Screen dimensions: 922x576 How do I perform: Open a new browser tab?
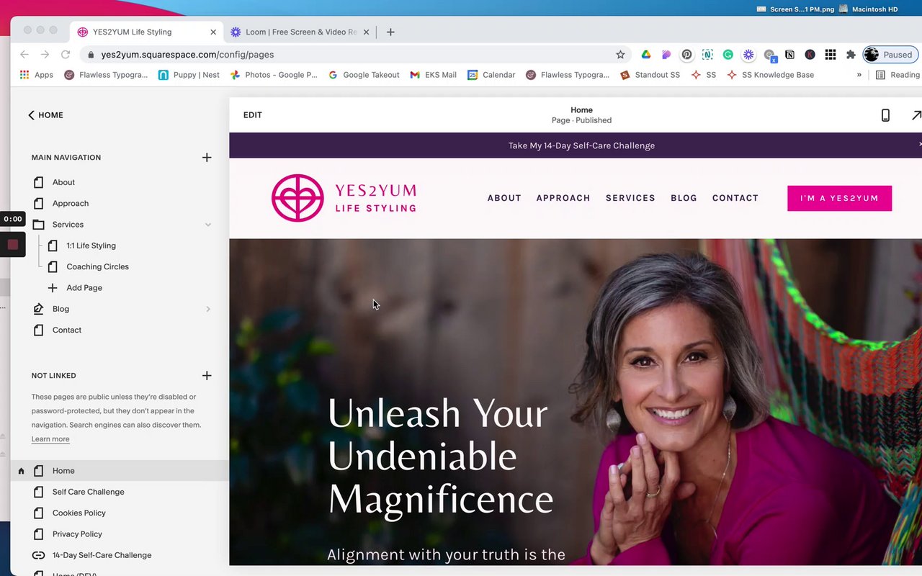pyautogui.click(x=390, y=32)
